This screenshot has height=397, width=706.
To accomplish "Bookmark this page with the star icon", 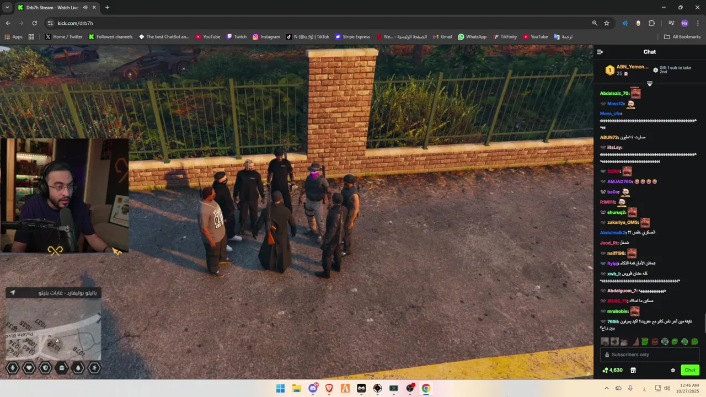I will (607, 23).
